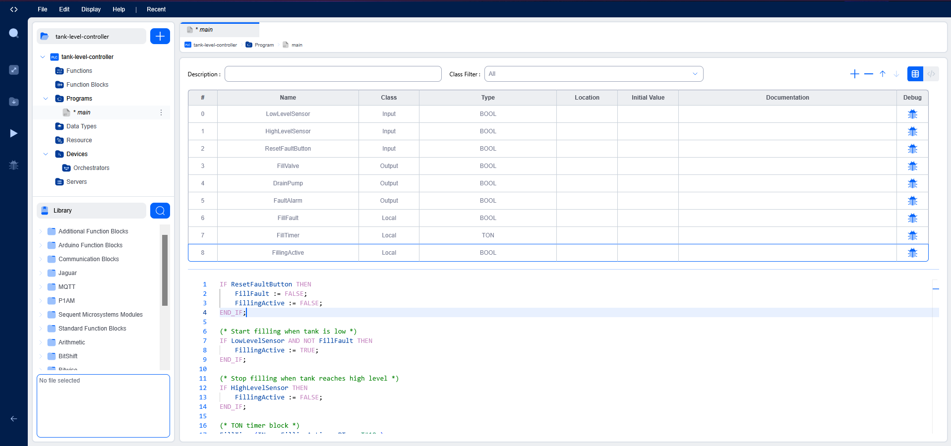951x446 pixels.
Task: Collapse the tank-level-controller tree node
Action: point(43,57)
